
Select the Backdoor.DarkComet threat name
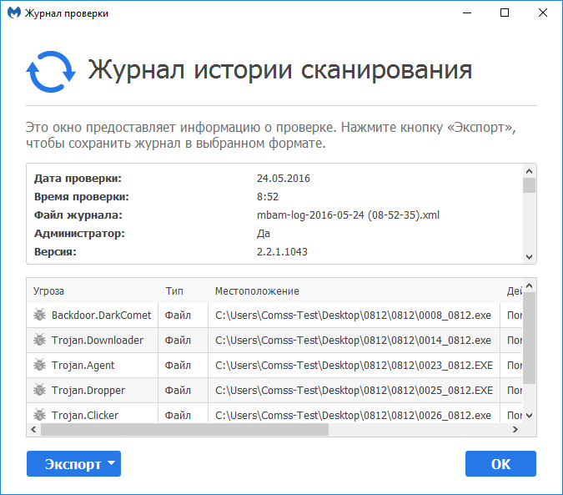tap(101, 315)
